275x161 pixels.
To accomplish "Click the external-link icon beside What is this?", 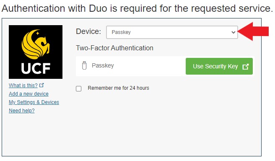I will coord(42,85).
